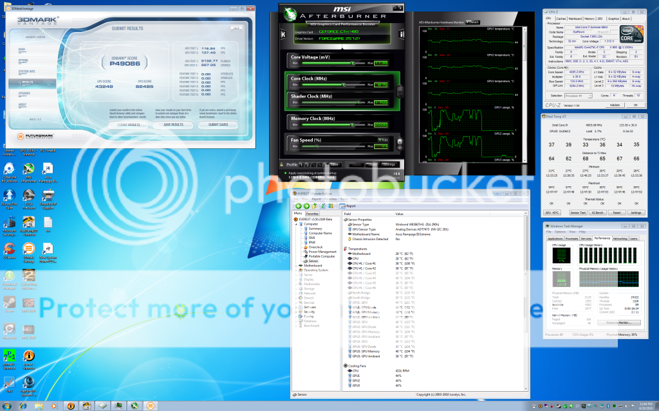Click the EVEREST toolbar Back arrow
The width and height of the screenshot is (659, 411).
point(299,206)
